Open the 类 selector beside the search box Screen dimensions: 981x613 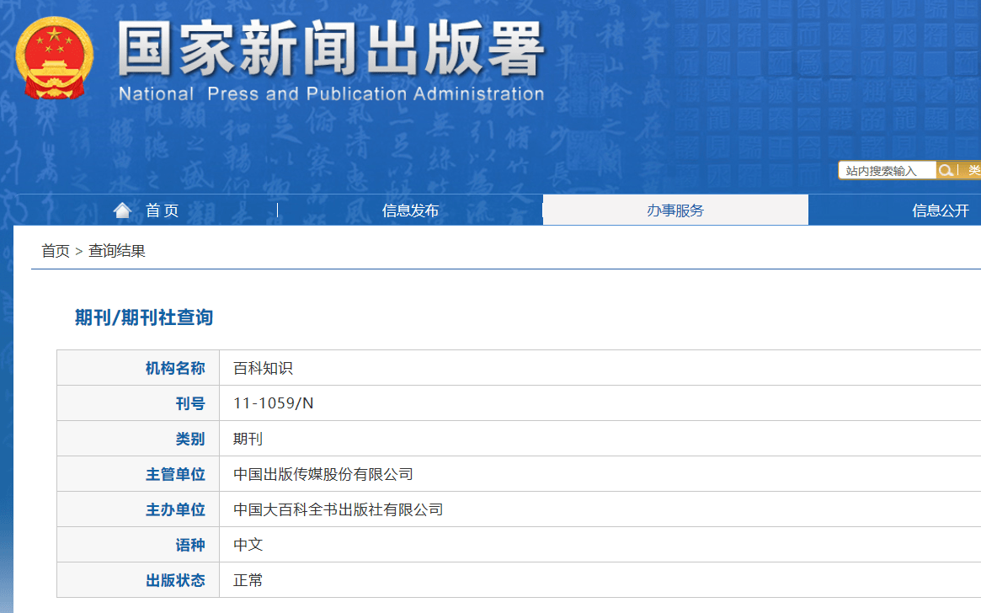973,170
